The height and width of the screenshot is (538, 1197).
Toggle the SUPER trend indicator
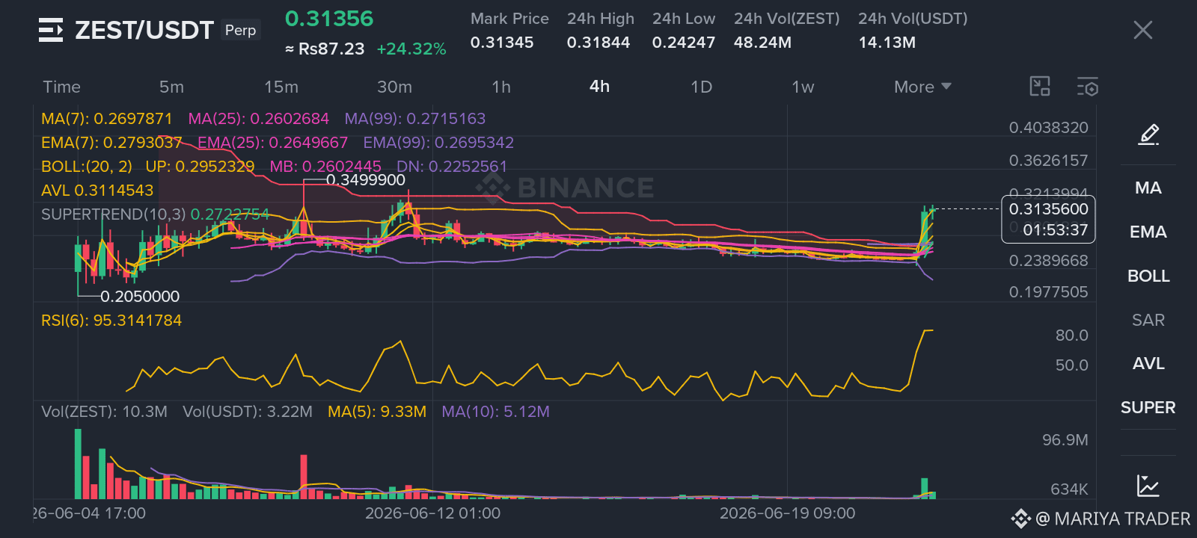tap(1148, 407)
